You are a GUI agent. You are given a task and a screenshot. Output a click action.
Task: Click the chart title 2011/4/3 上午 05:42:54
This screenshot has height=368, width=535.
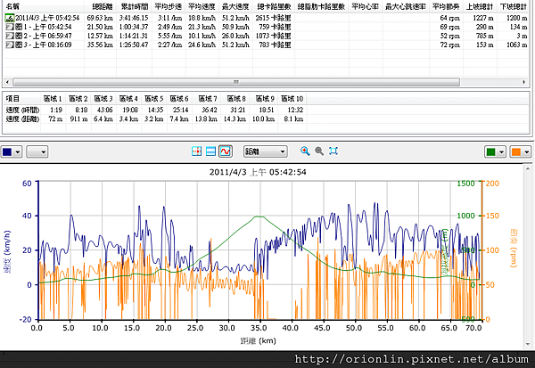pyautogui.click(x=258, y=172)
